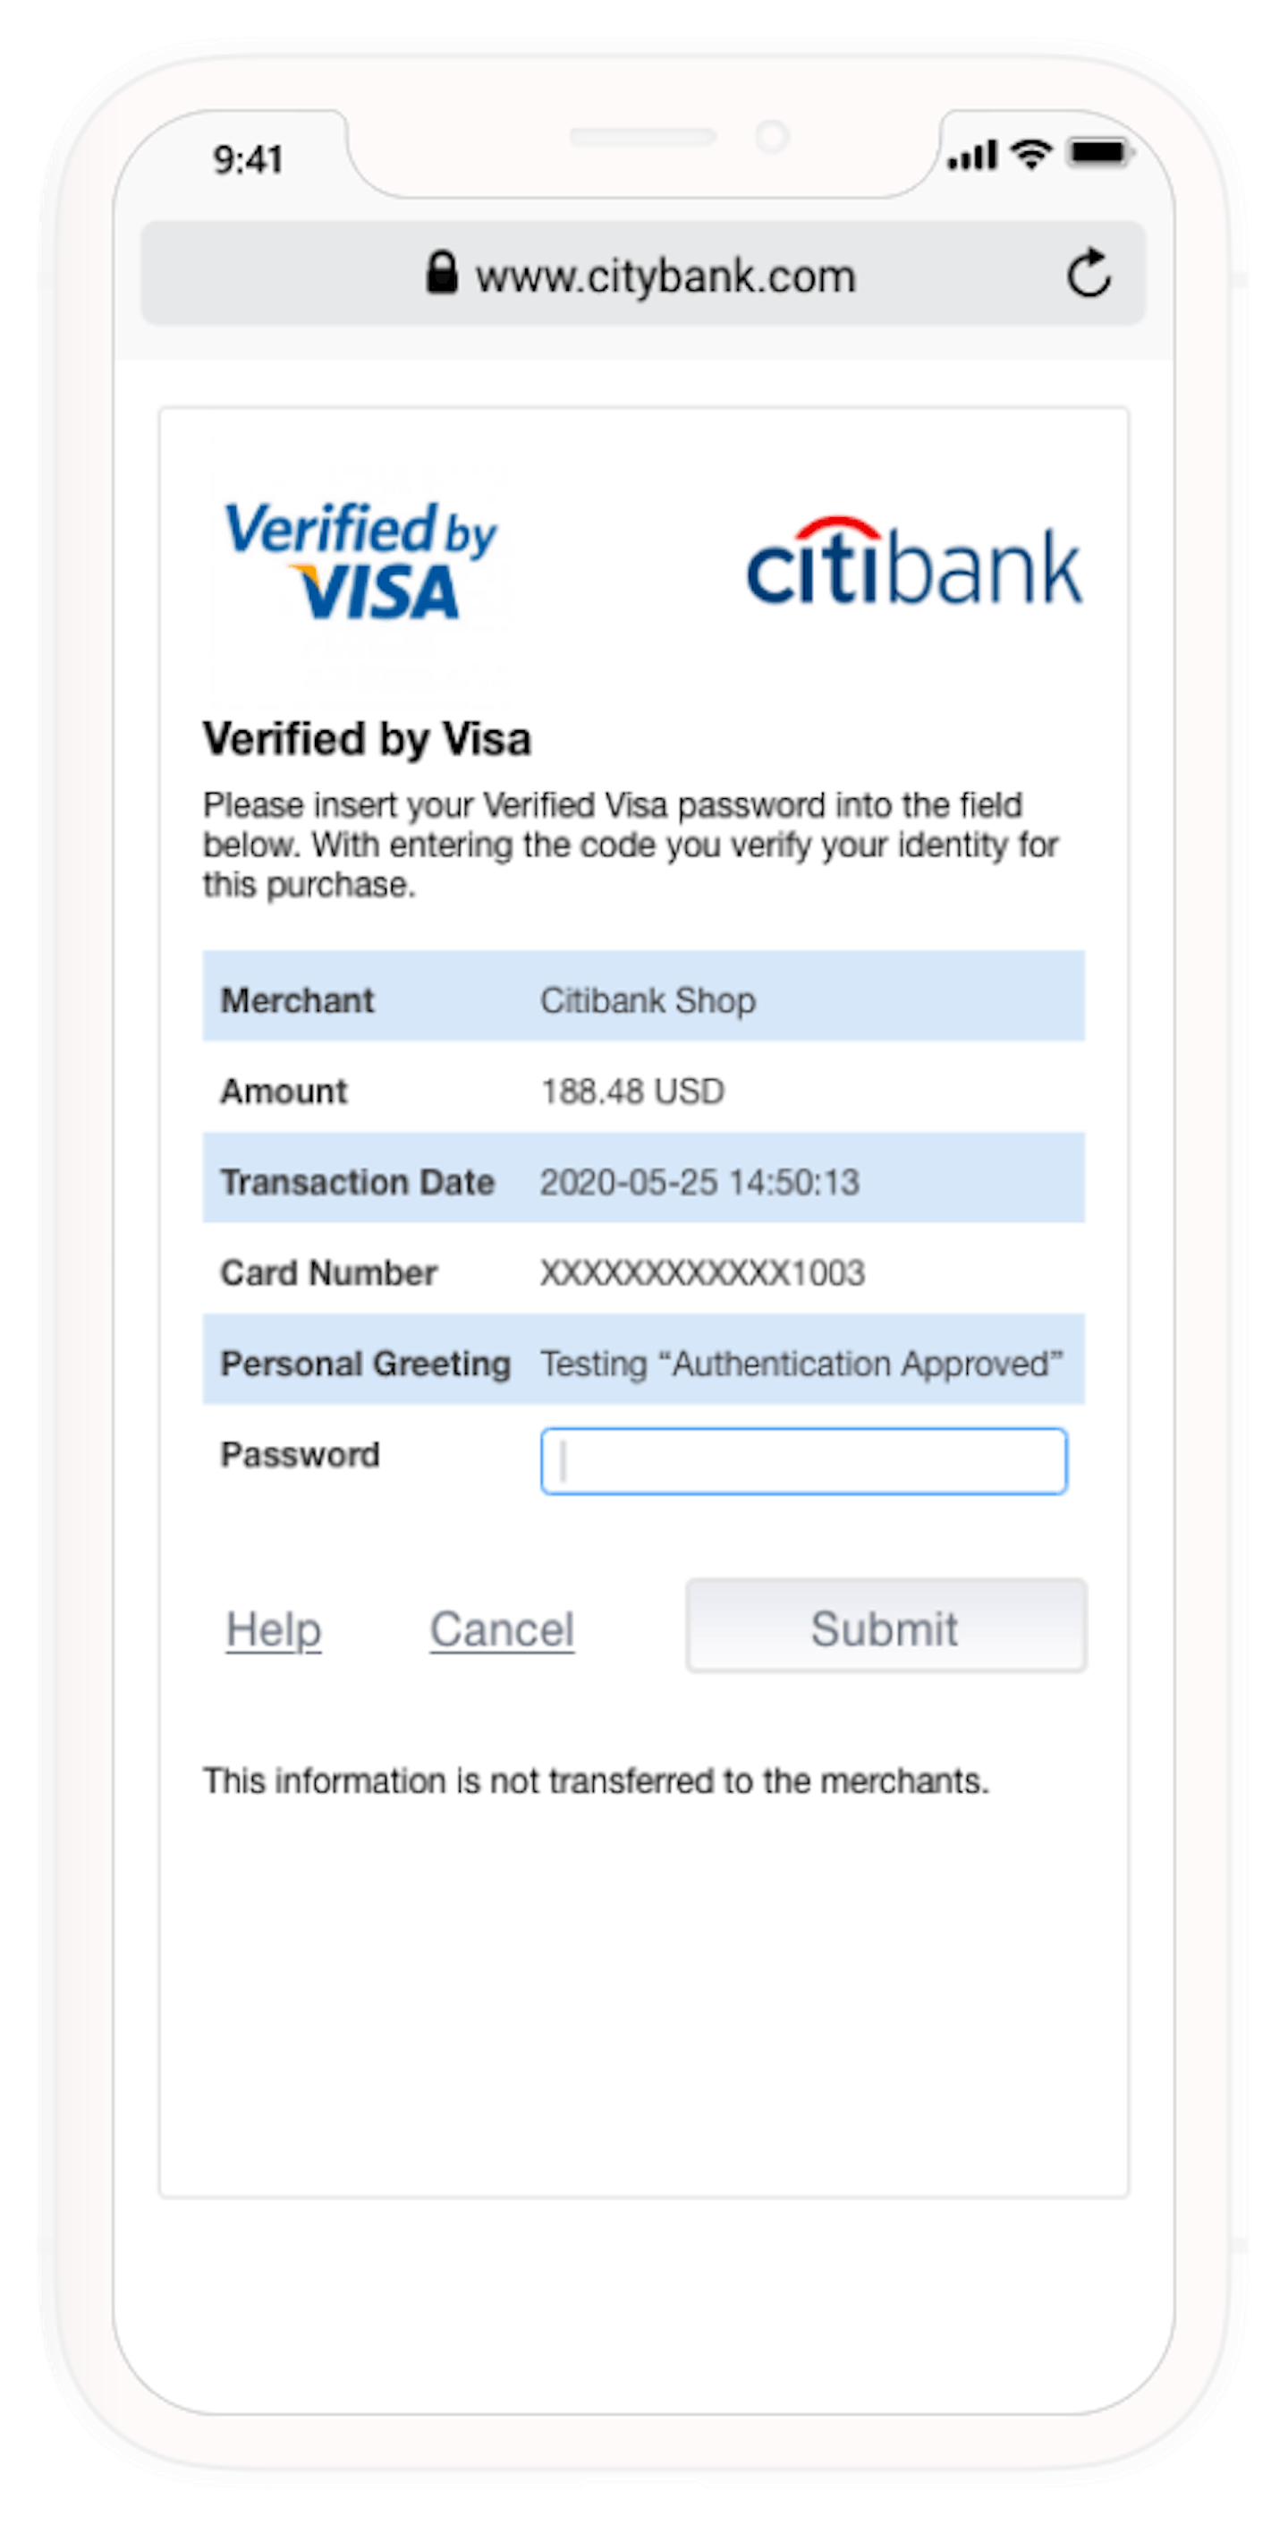Click the Verified by Visa heading
Viewport: 1288px width, 2525px height.
367,739
